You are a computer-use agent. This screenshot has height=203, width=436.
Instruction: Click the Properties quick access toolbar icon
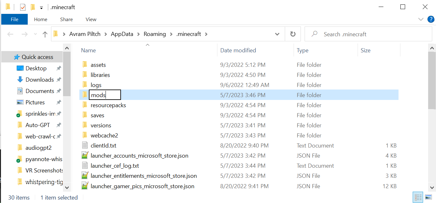tap(23, 7)
